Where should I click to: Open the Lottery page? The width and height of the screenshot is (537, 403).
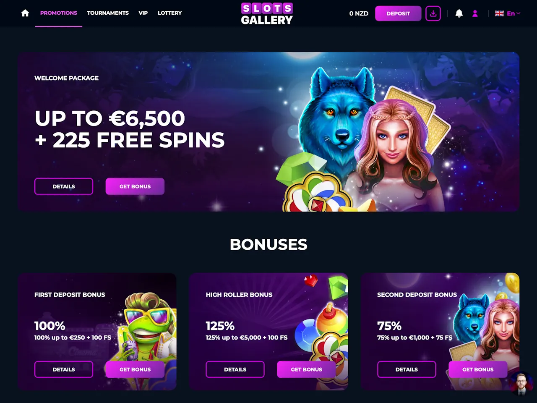pos(170,13)
